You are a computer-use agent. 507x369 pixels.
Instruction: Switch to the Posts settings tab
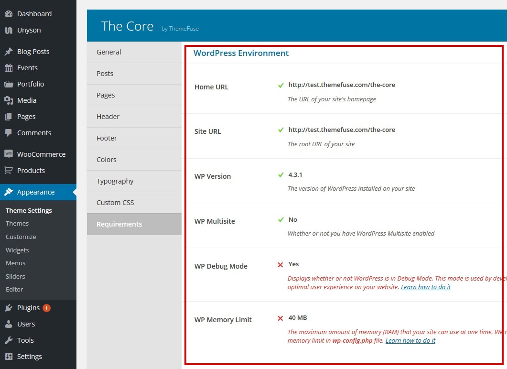(134, 74)
